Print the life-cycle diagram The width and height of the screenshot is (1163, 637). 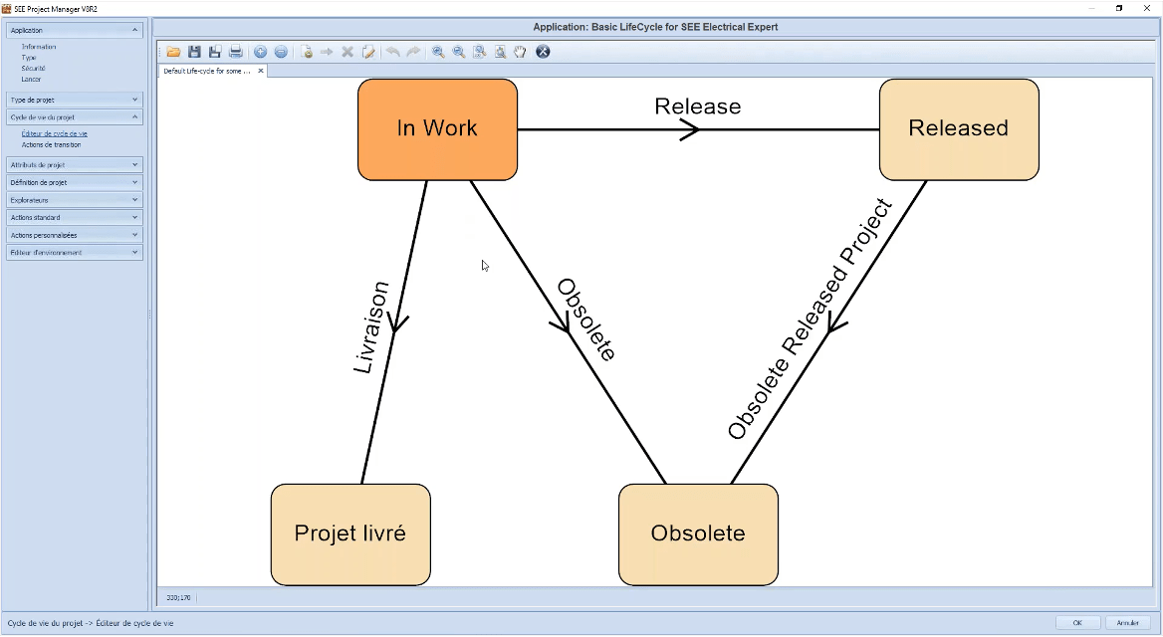coord(237,52)
